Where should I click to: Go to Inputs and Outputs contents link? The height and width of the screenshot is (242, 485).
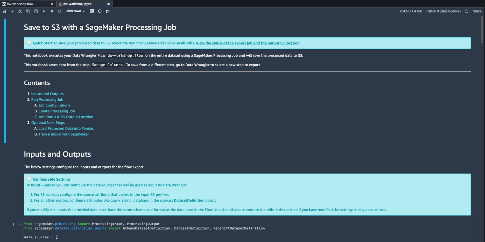pyautogui.click(x=47, y=94)
